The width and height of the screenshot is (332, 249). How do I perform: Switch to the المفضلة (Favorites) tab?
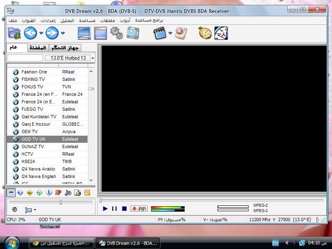38,48
